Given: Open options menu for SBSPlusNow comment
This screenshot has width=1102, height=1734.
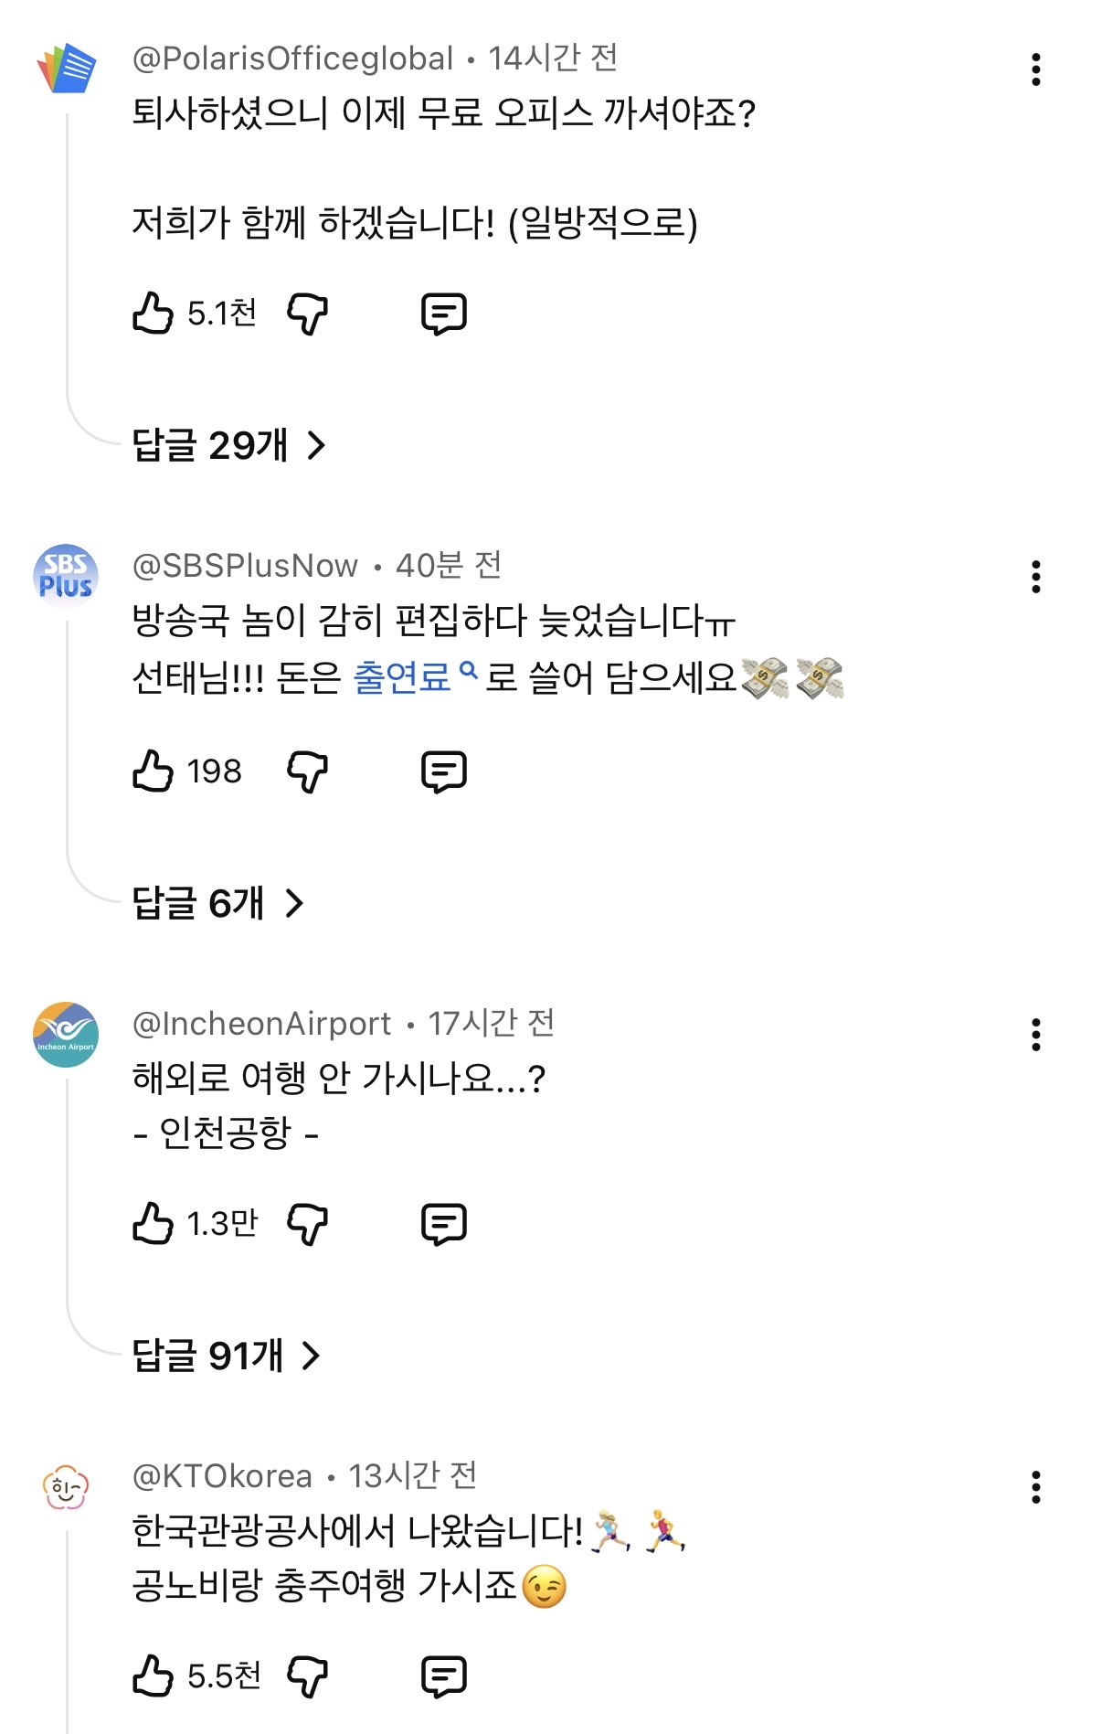Looking at the screenshot, I should tap(1035, 577).
